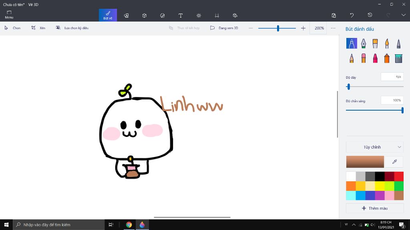Viewport: 410px width, 230px height.
Task: Choose the bright red color swatch
Action: click(x=399, y=176)
